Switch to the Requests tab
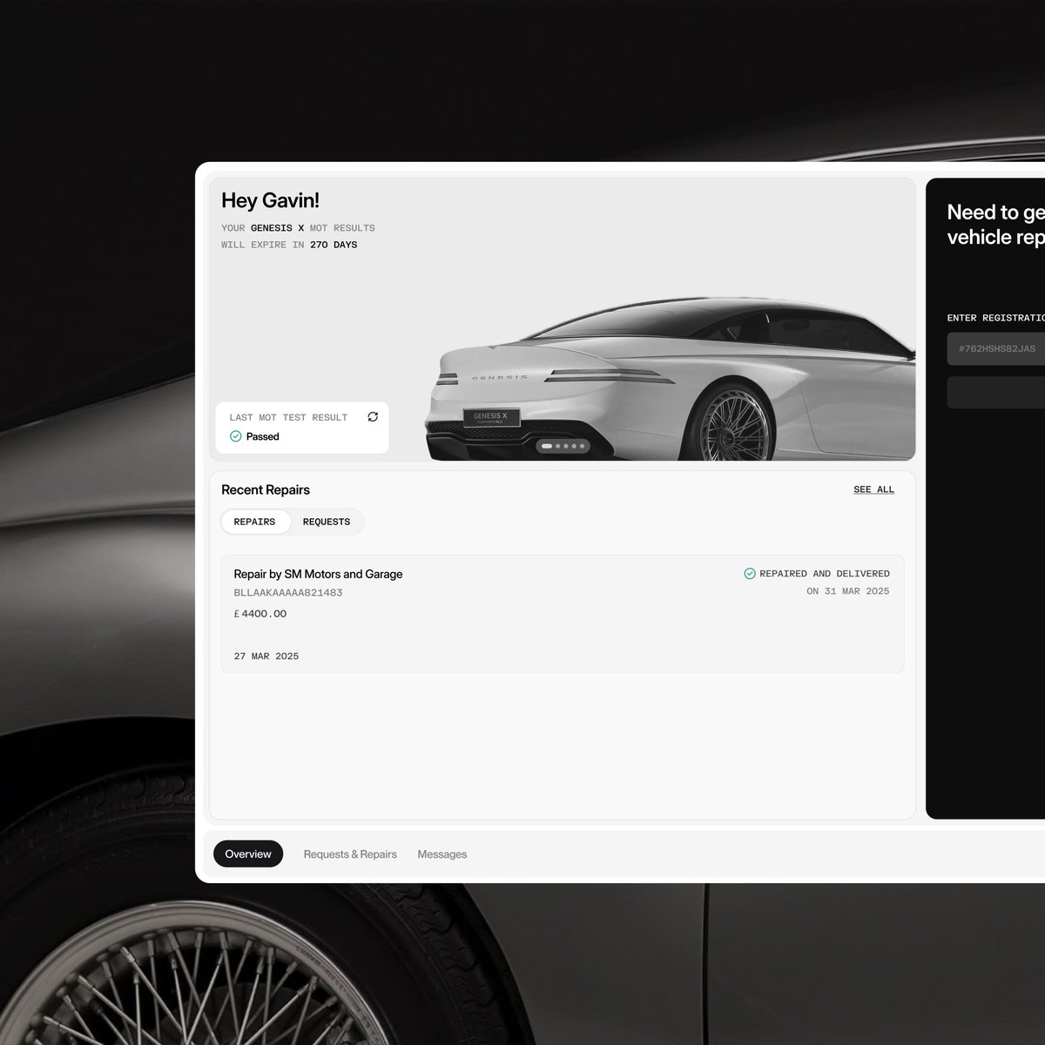Image resolution: width=1045 pixels, height=1045 pixels. [327, 522]
